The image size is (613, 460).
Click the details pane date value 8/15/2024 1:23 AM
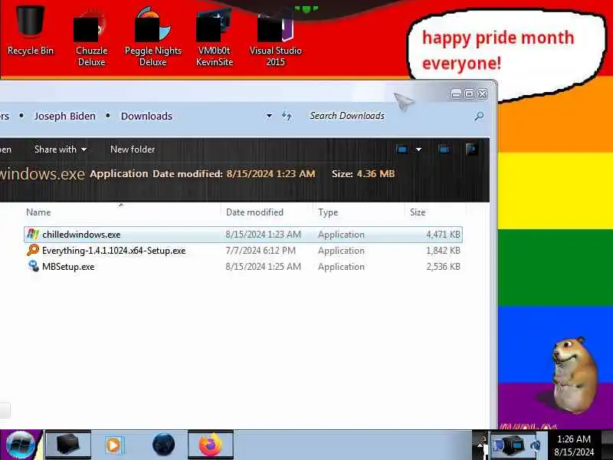tap(270, 174)
